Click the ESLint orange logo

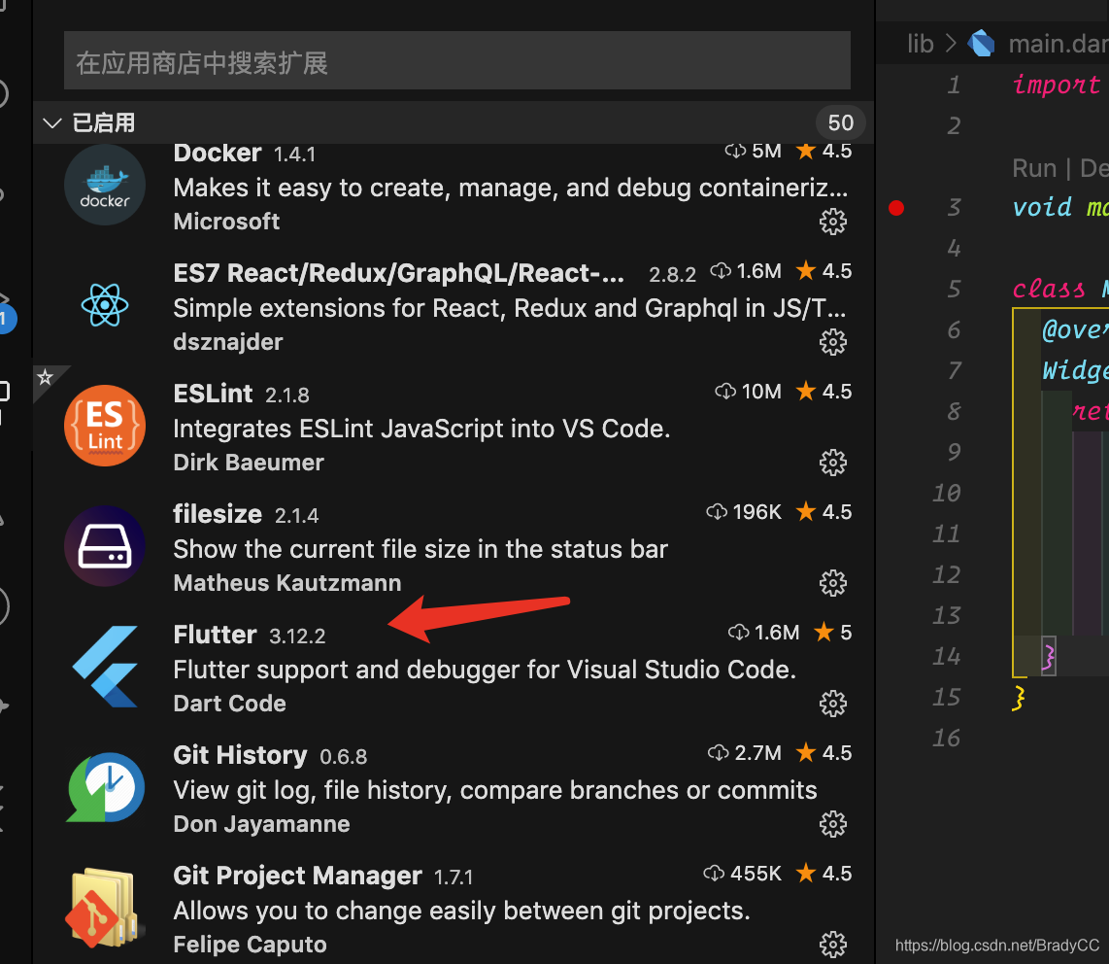105,426
